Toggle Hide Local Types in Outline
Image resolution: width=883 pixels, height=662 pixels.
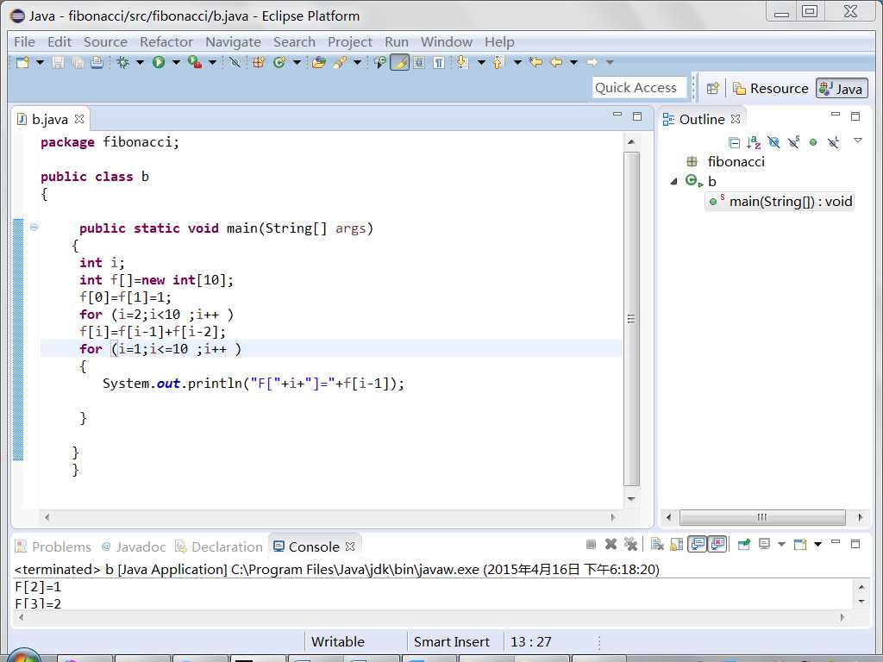tap(834, 142)
